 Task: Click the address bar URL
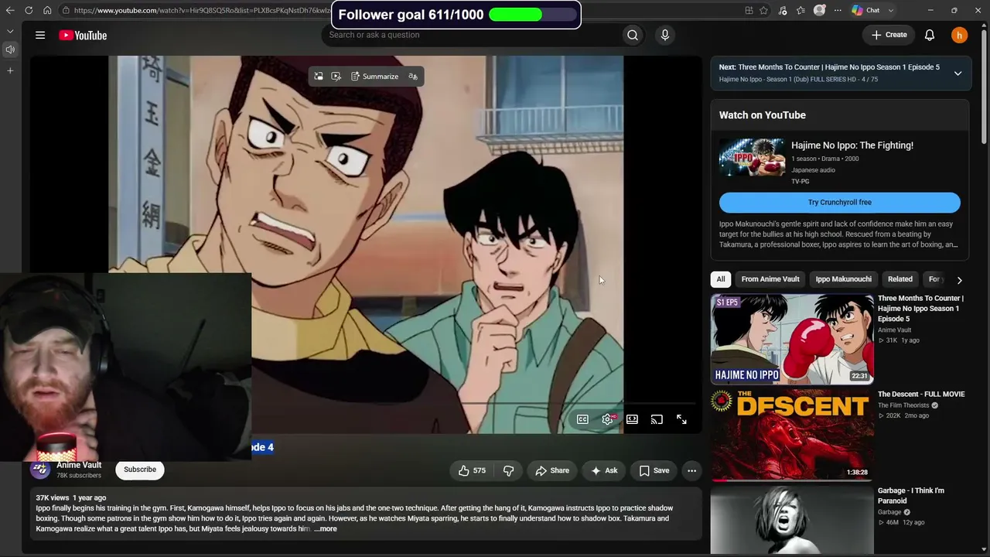pos(203,11)
